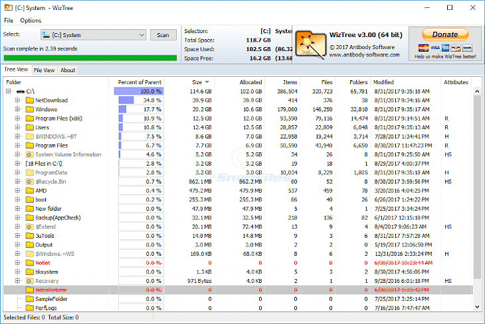
Task: Click the 'Scan complete in 2.59 seconds' text
Action: (x=41, y=49)
